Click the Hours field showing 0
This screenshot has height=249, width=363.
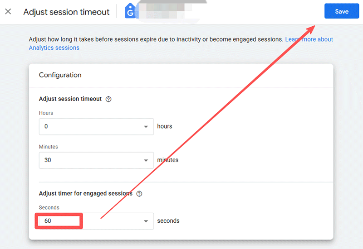pos(91,127)
